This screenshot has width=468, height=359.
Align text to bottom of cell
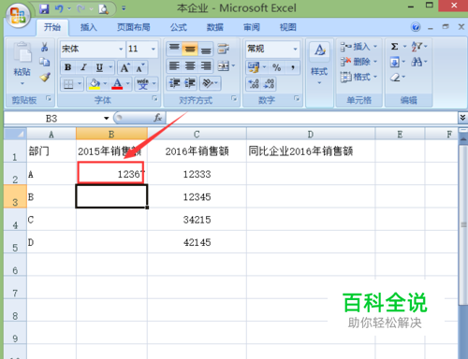pos(206,49)
